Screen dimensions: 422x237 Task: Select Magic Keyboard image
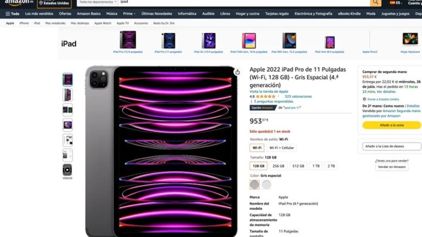410,39
